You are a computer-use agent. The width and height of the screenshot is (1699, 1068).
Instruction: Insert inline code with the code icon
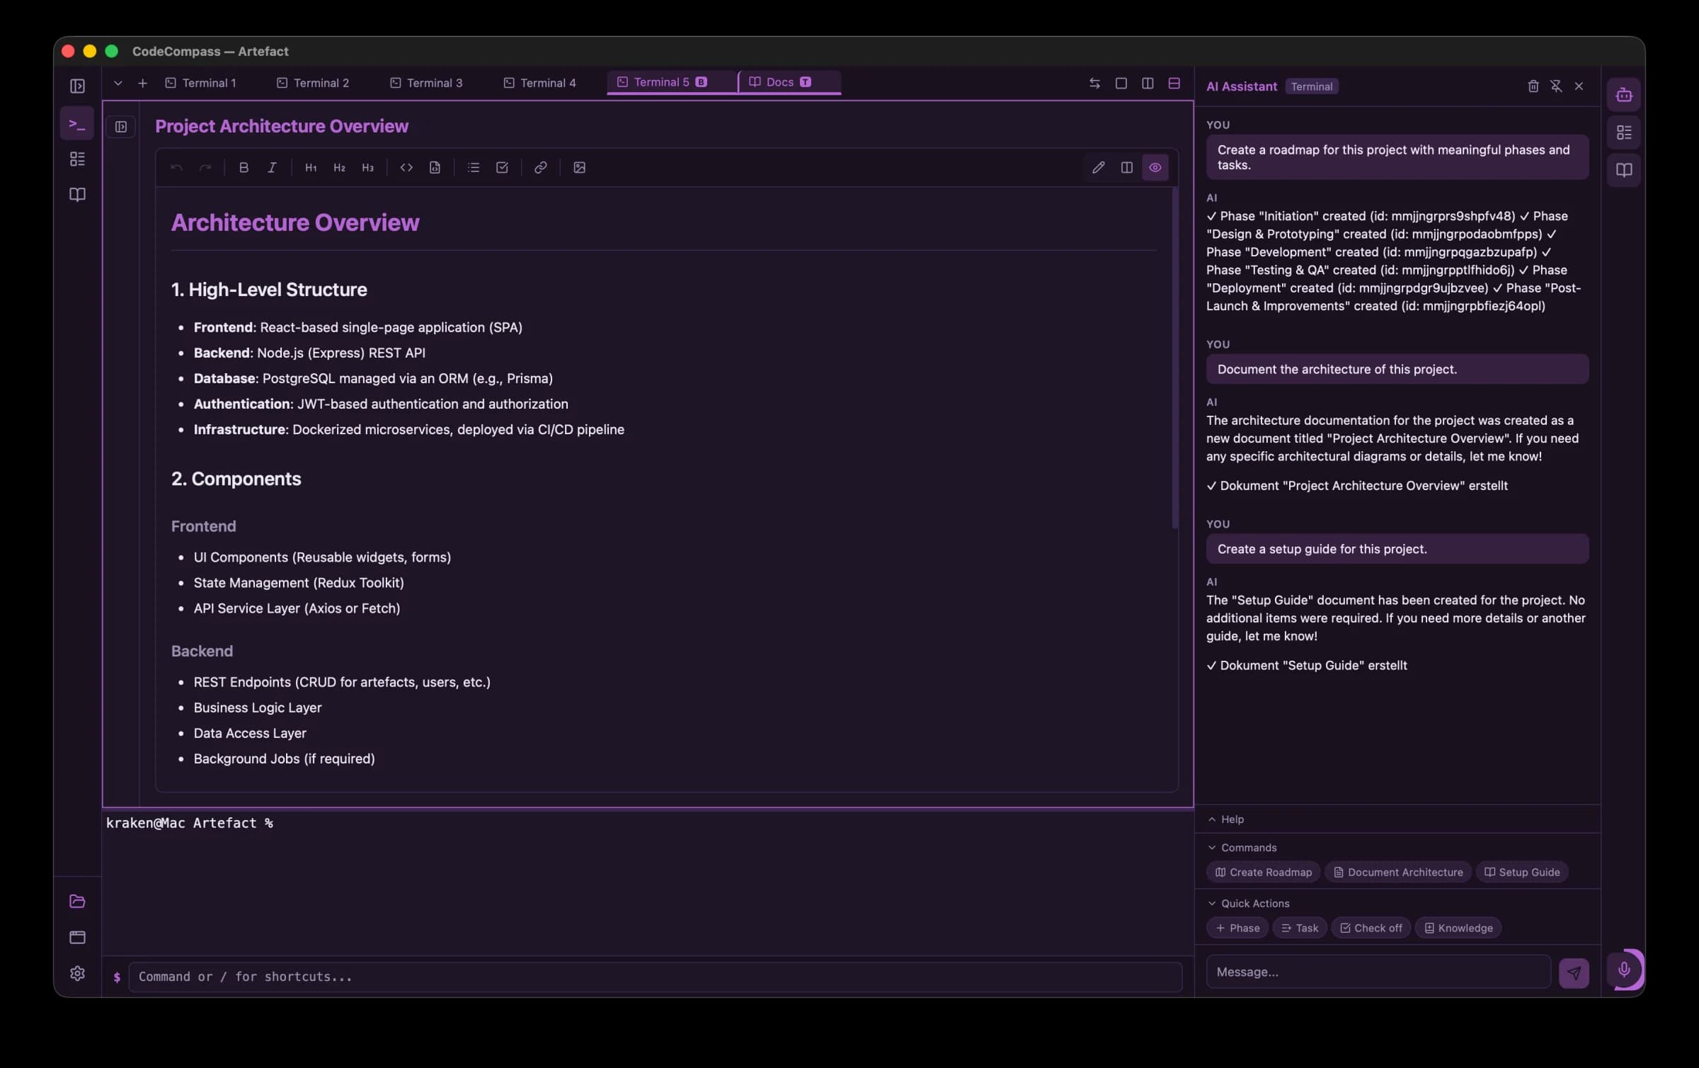[406, 168]
